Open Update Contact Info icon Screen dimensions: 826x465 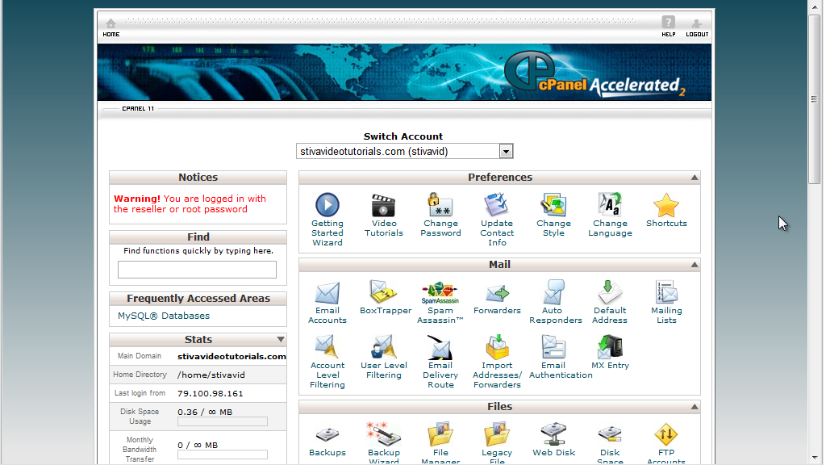496,204
